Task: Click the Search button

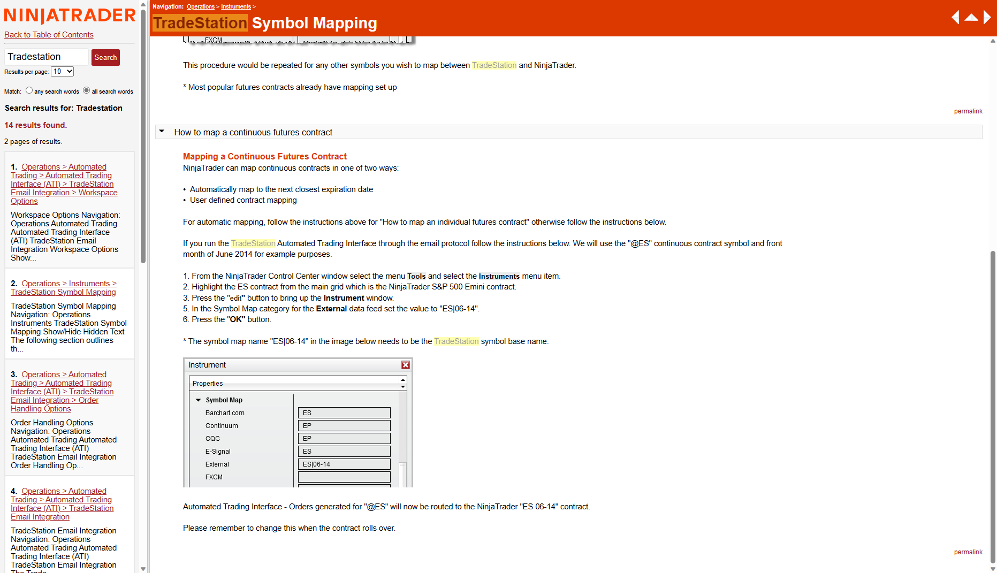Action: coord(105,57)
